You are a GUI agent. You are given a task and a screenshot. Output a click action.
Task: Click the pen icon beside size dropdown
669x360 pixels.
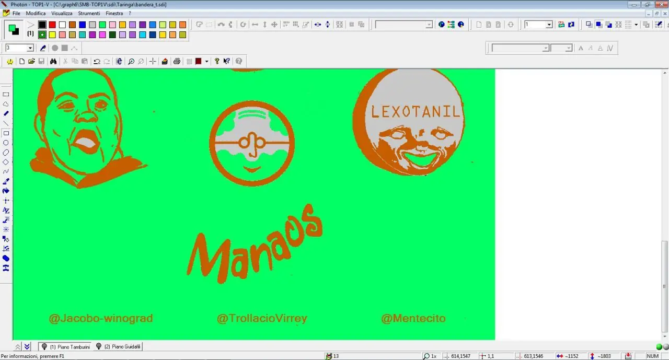[x=43, y=48]
